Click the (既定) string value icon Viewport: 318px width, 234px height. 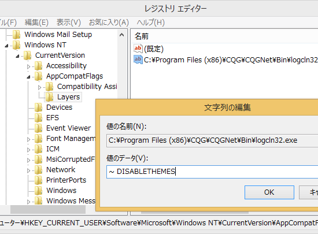click(x=138, y=49)
